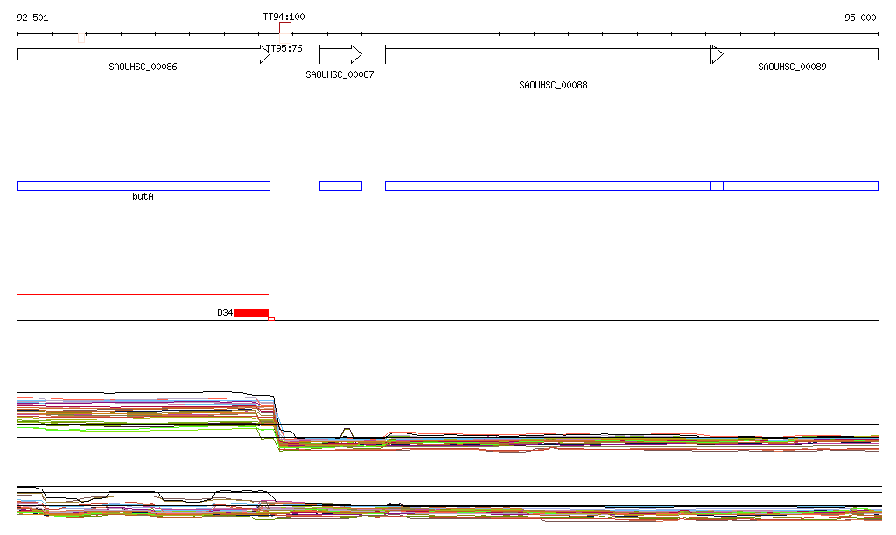Click the 95 000 end coordinate
The image size is (896, 535).
click(860, 18)
